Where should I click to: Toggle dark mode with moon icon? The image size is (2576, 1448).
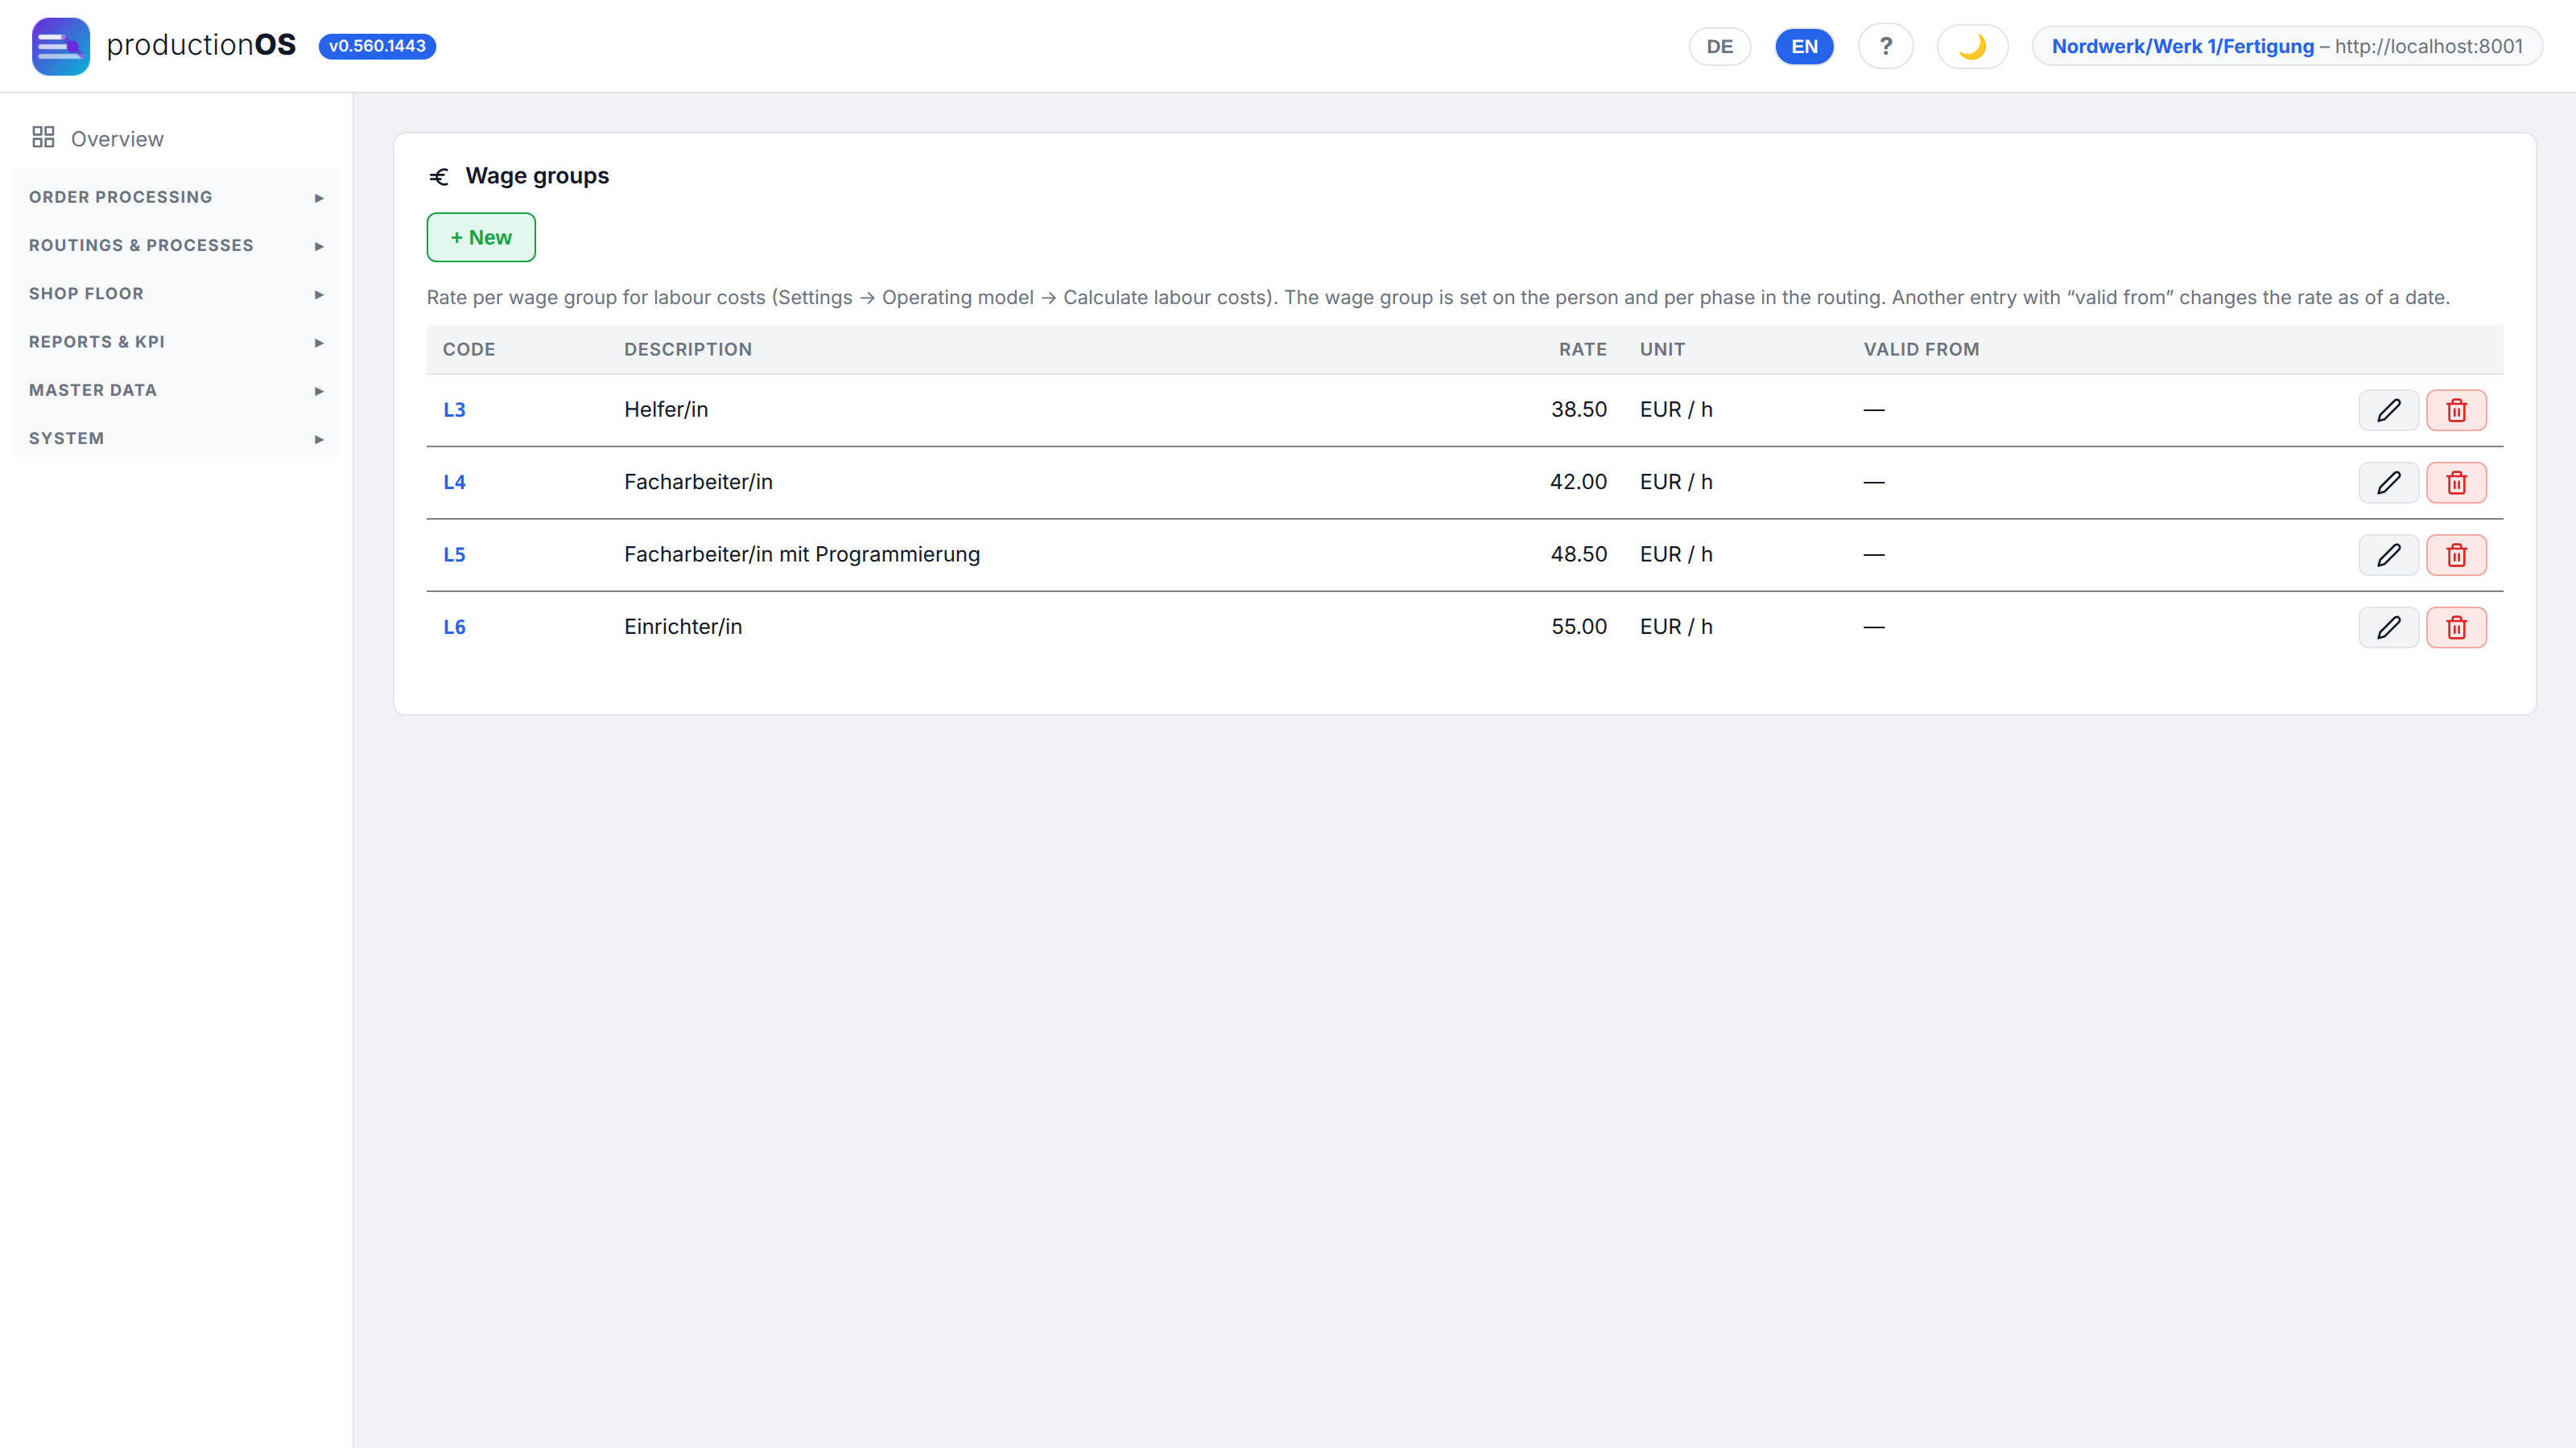(x=1972, y=46)
